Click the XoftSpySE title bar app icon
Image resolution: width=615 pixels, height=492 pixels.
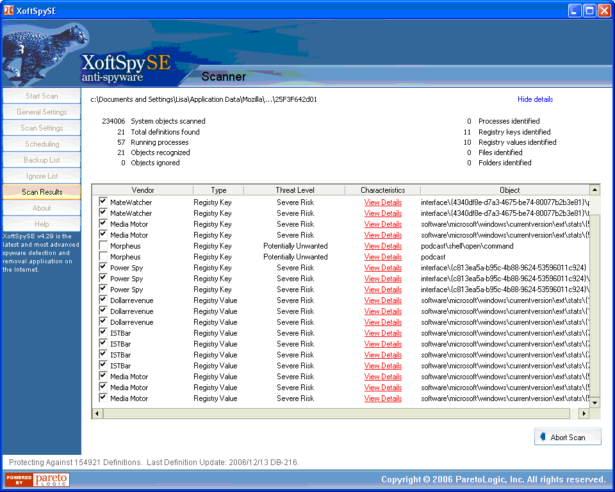pyautogui.click(x=8, y=11)
